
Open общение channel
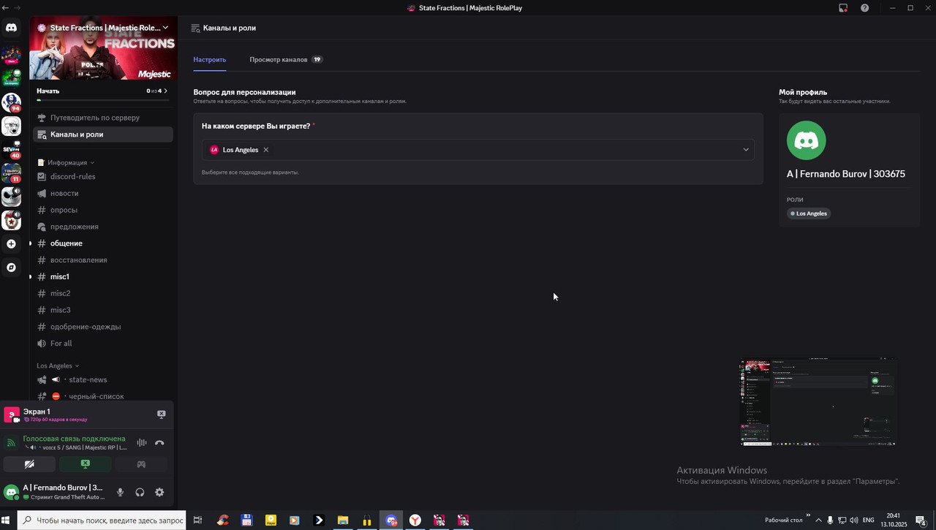[x=102, y=243]
